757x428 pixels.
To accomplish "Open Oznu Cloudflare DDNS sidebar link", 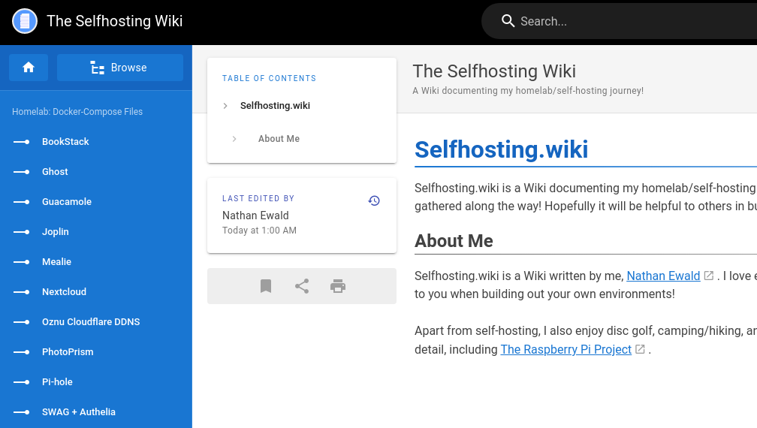I will click(x=91, y=322).
